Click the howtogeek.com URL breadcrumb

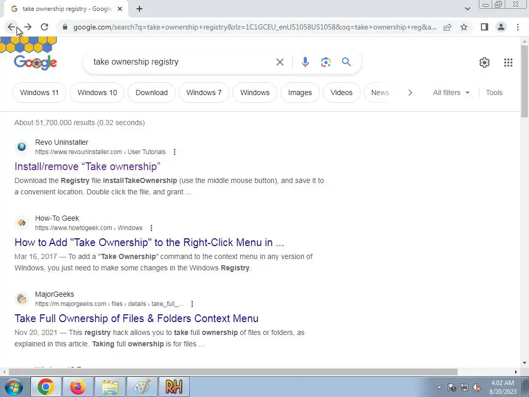89,228
